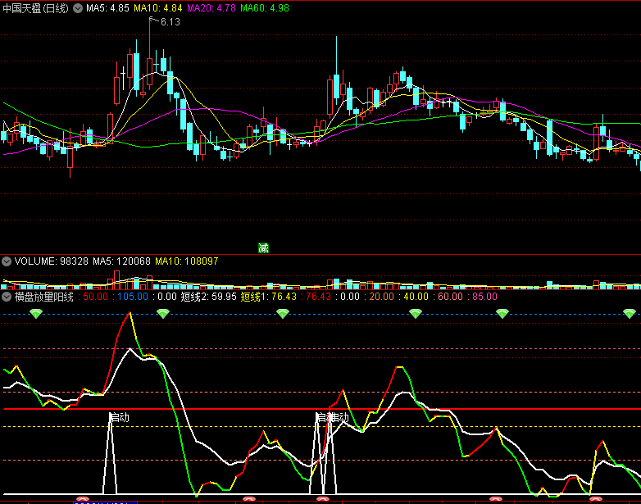
Task: Open the dropdown next to 中国天楹(日线)
Action: 78,8
